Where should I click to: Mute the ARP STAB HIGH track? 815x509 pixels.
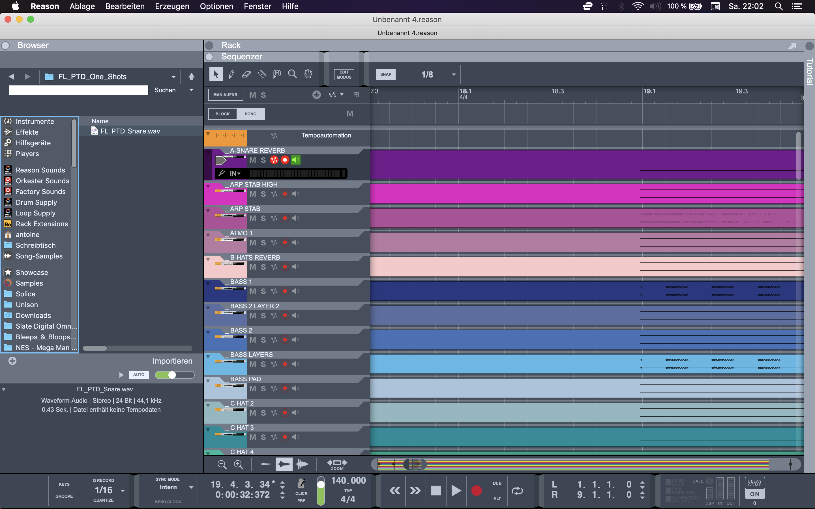253,194
